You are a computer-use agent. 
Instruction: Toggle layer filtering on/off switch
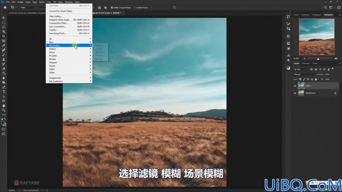pyautogui.click(x=333, y=69)
